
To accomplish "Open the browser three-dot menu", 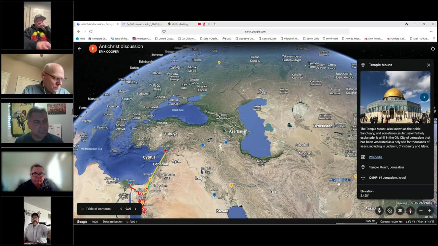I will click(432, 31).
